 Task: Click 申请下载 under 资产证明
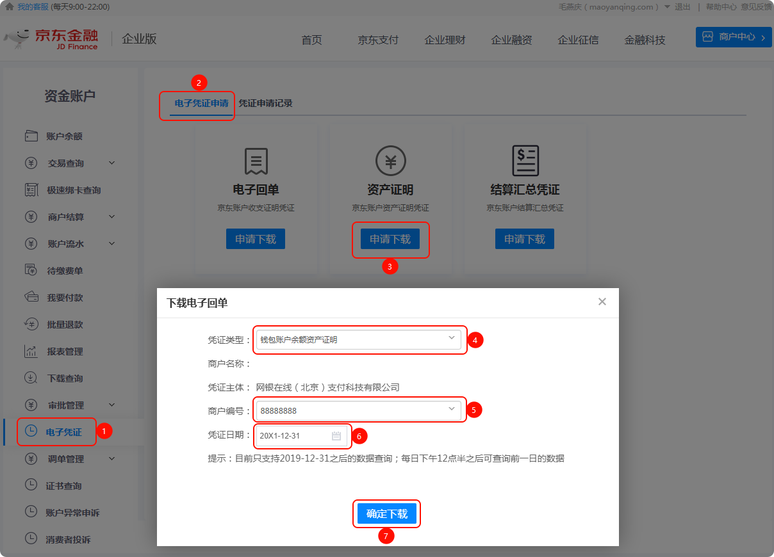click(x=390, y=239)
